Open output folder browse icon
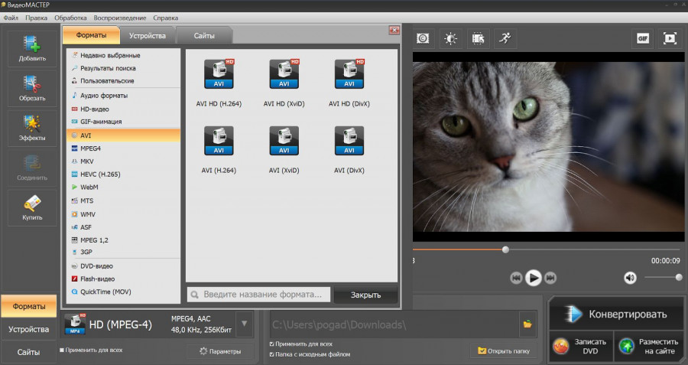Viewport: 688px width, 365px height. (x=527, y=324)
